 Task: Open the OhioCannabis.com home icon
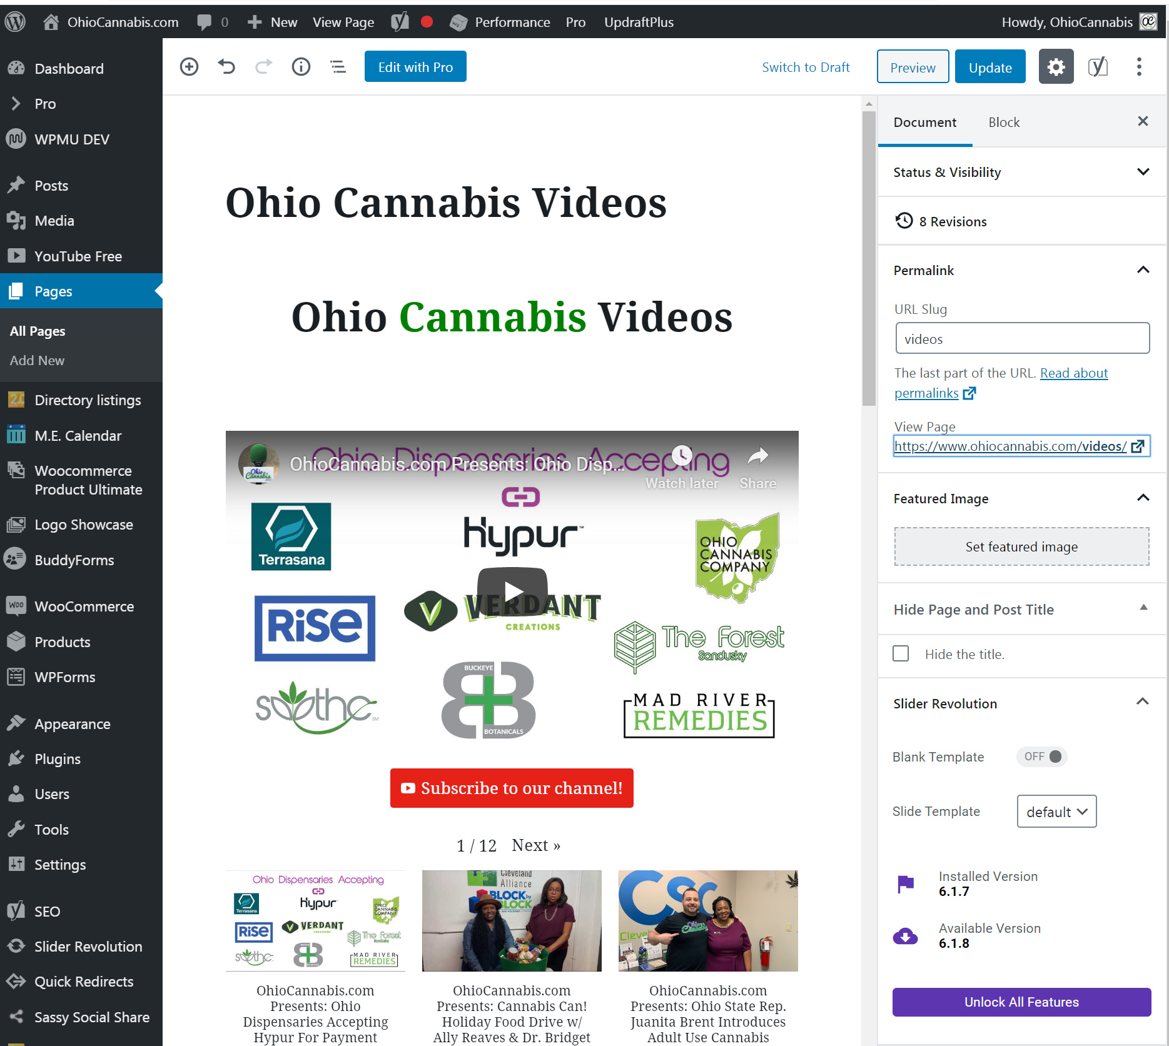click(x=51, y=22)
